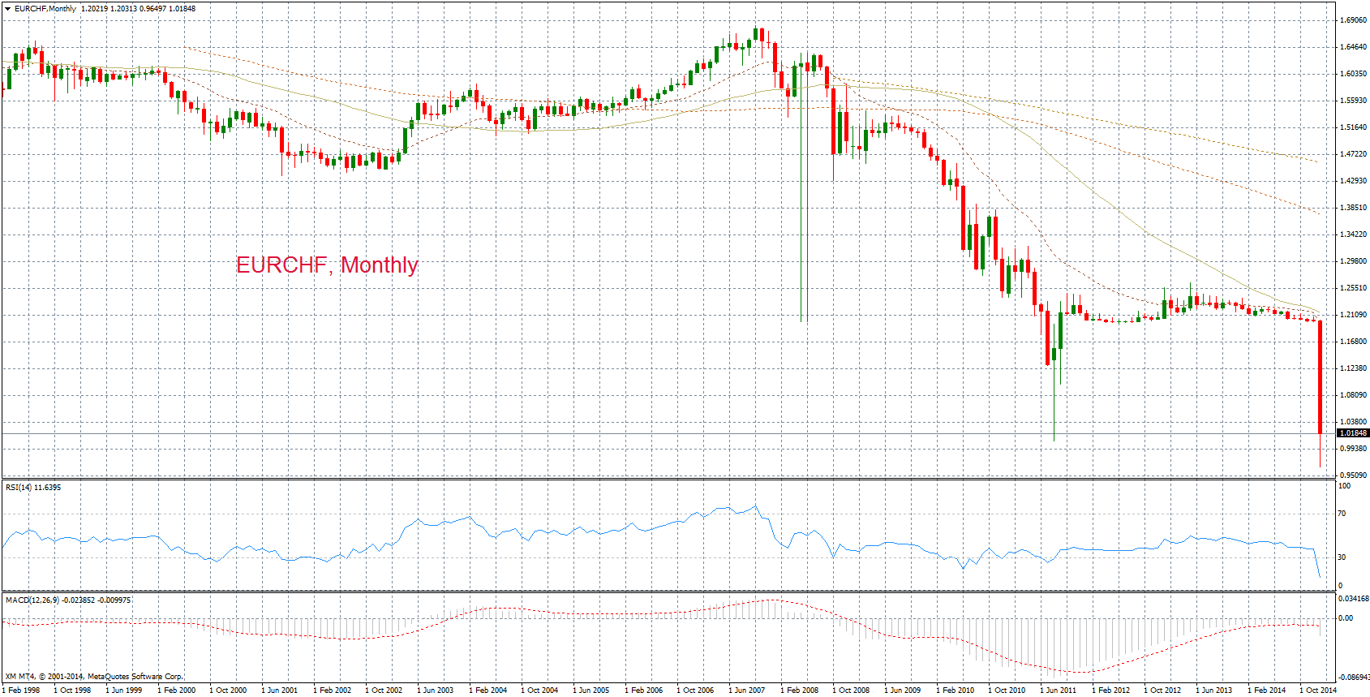
Task: Click the 1.38510 price axis label
Action: tap(1353, 207)
